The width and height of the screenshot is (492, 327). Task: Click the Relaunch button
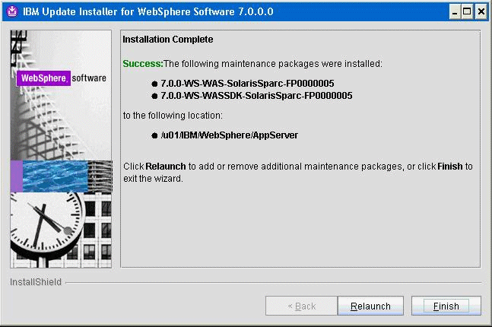tap(370, 306)
